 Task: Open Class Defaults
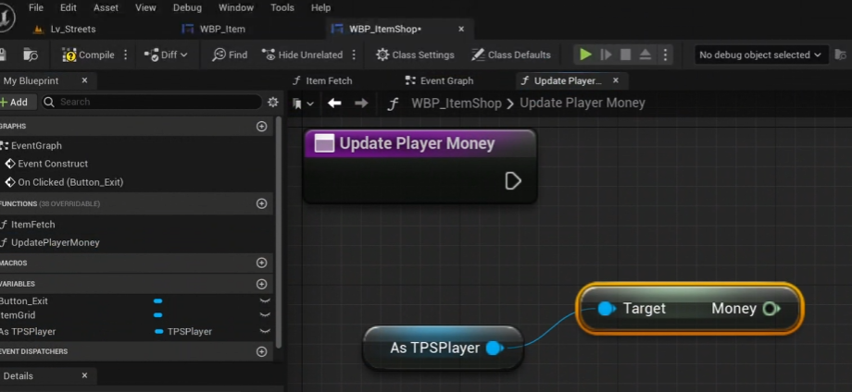(x=511, y=55)
